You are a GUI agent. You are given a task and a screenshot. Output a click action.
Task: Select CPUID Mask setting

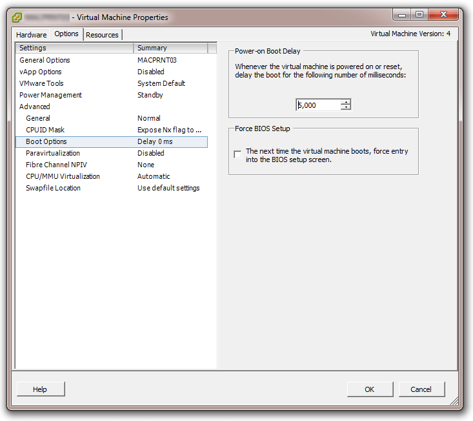tap(111, 130)
